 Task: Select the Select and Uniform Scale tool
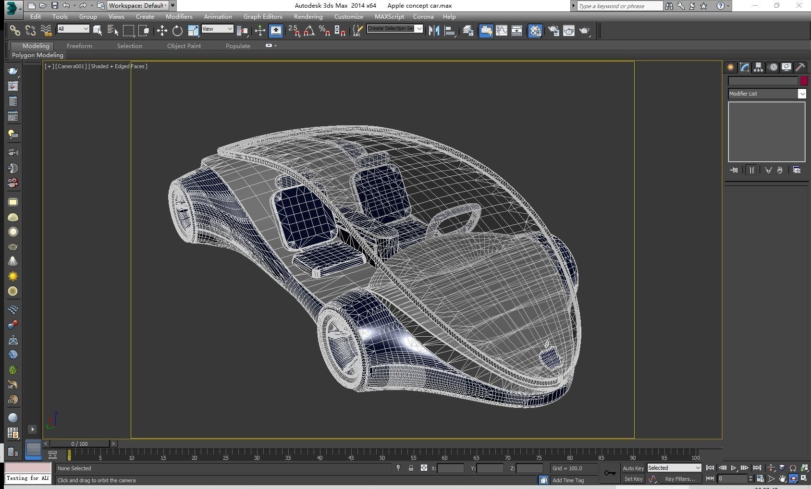click(193, 31)
